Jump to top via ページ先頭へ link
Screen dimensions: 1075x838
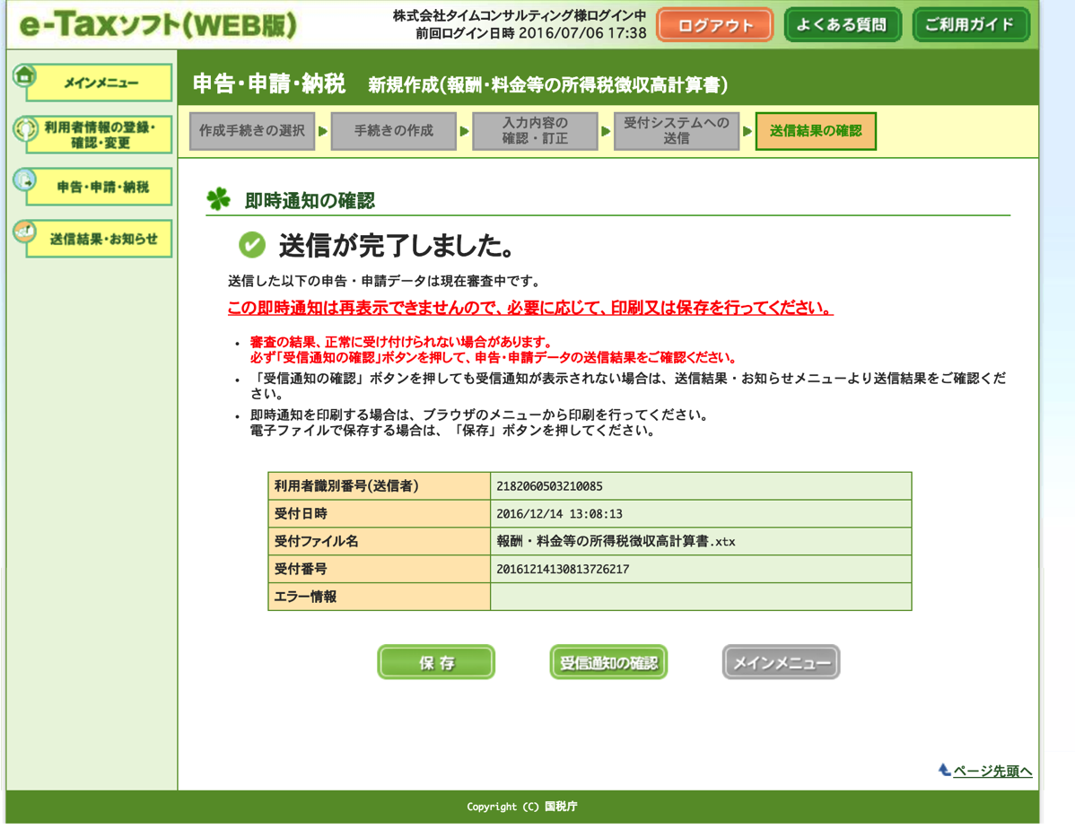click(x=992, y=771)
